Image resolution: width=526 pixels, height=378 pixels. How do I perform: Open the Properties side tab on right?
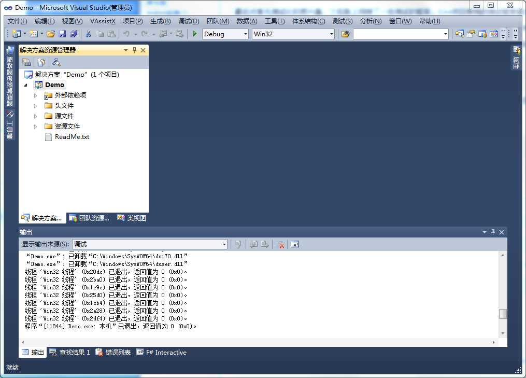[x=516, y=58]
